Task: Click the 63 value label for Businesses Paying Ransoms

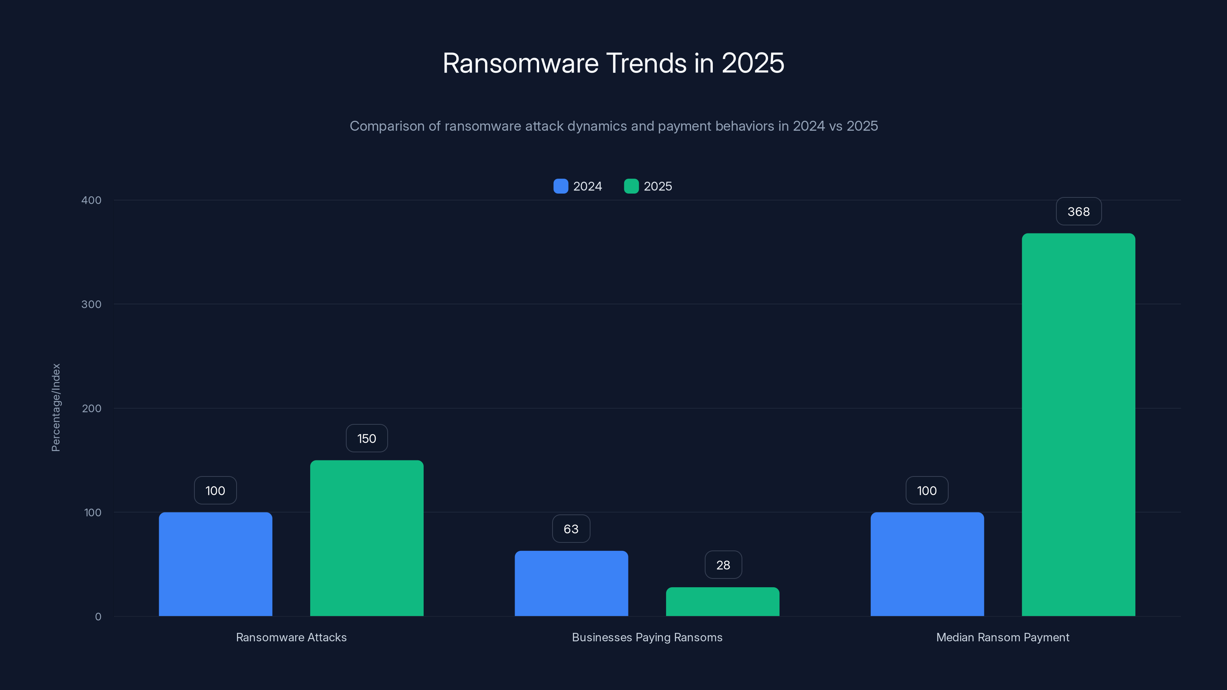Action: coord(571,529)
